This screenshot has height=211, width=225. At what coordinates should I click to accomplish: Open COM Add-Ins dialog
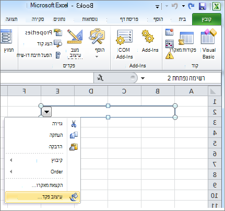pyautogui.click(x=124, y=44)
